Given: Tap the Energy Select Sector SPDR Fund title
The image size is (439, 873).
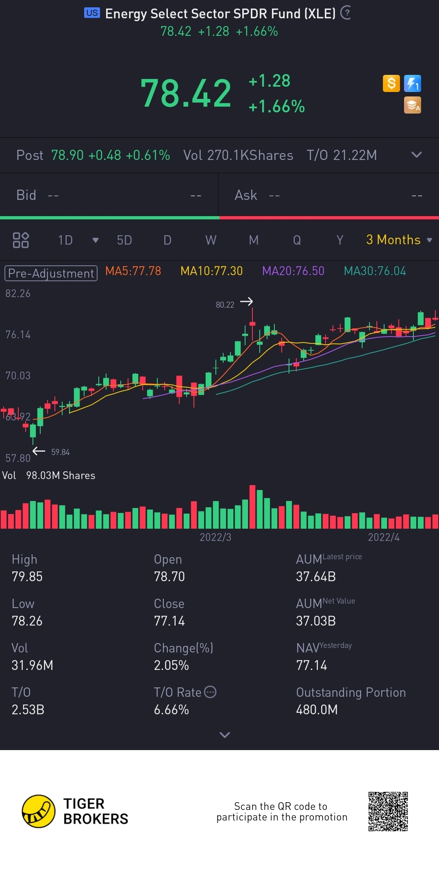Looking at the screenshot, I should pyautogui.click(x=220, y=13).
